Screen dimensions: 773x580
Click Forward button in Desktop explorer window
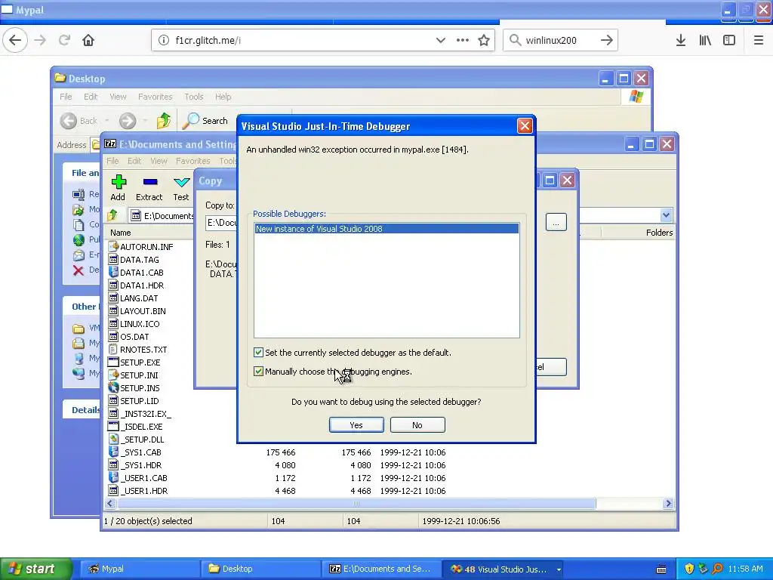pos(127,121)
